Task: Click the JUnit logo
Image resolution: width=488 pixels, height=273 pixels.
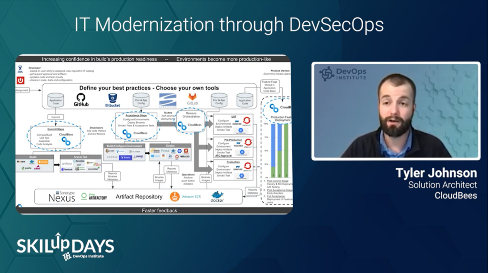Action: tap(97, 164)
